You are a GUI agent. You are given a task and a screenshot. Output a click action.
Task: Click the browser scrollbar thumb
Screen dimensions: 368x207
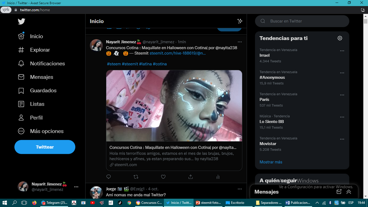pyautogui.click(x=365, y=21)
